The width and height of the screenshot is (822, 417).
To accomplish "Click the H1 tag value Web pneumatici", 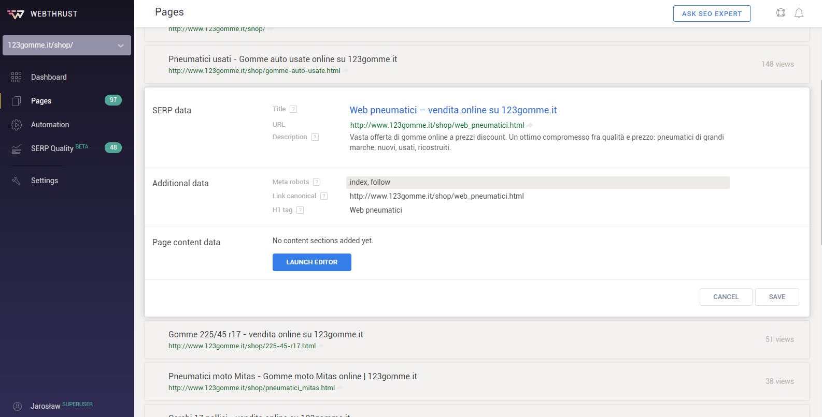I will coord(376,210).
